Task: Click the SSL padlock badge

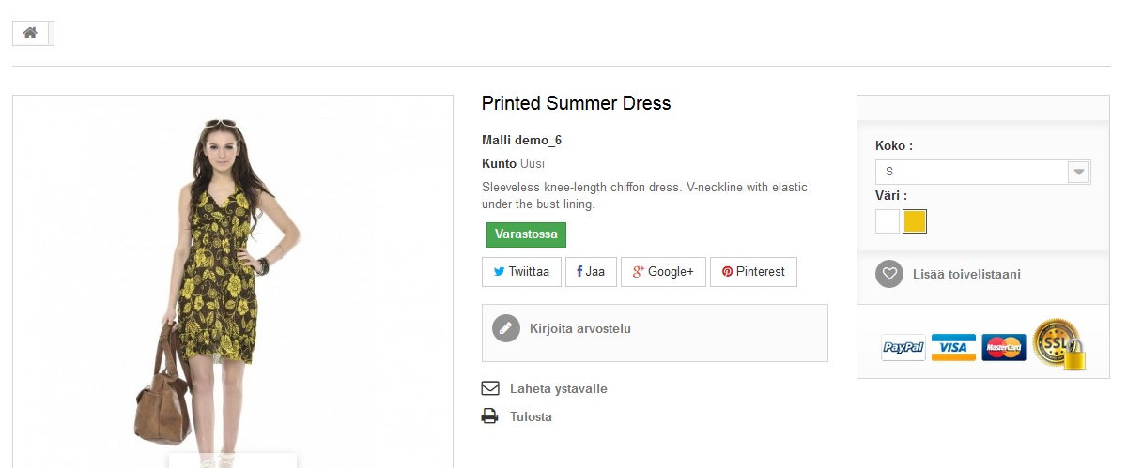Action: (x=1059, y=344)
